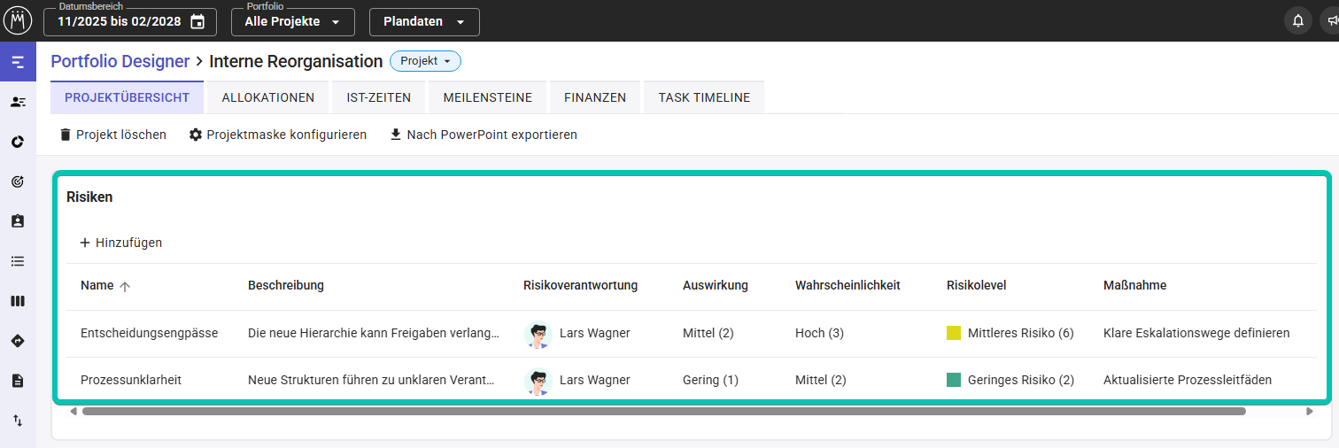
Task: Click the calendar icon in Datumsbereich
Action: (x=197, y=22)
